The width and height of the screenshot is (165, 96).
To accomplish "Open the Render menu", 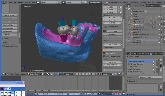I will coord(20,2).
